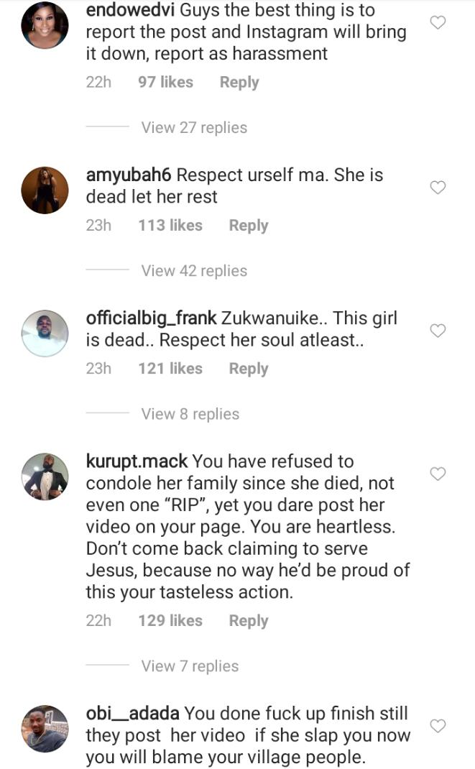Expand View 42 replies
This screenshot has width=475, height=769.
194,271
